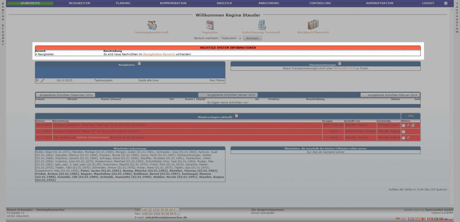
Task: Switch language to Russian flag
Action: point(446,219)
